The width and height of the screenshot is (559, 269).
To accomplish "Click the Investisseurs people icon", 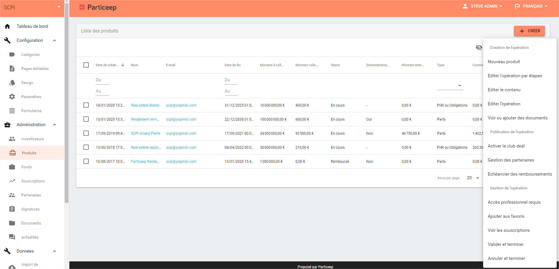I will point(12,139).
